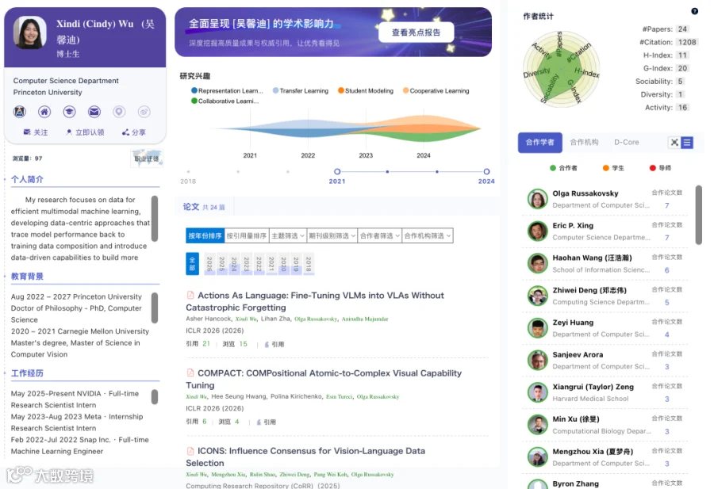The width and height of the screenshot is (714, 489).
Task: Click Xindi Wu's profile photo
Action: click(x=30, y=32)
